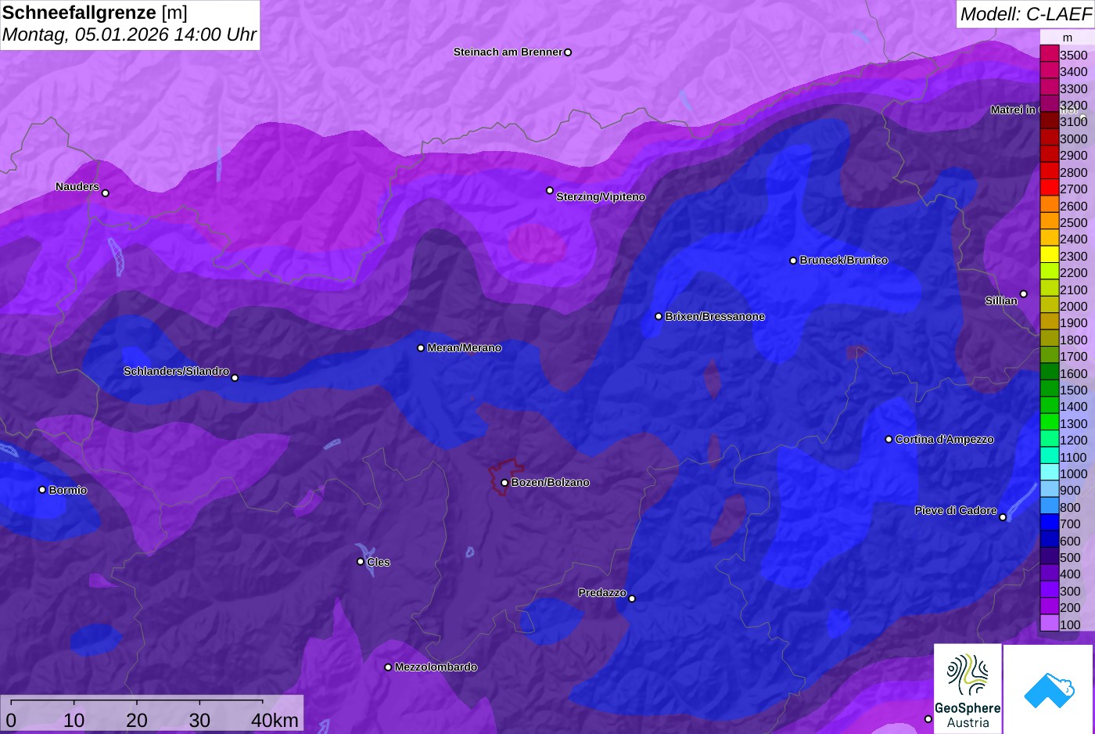
Task: Click the Brixen/Bressanone marker dot
Action: tap(659, 317)
